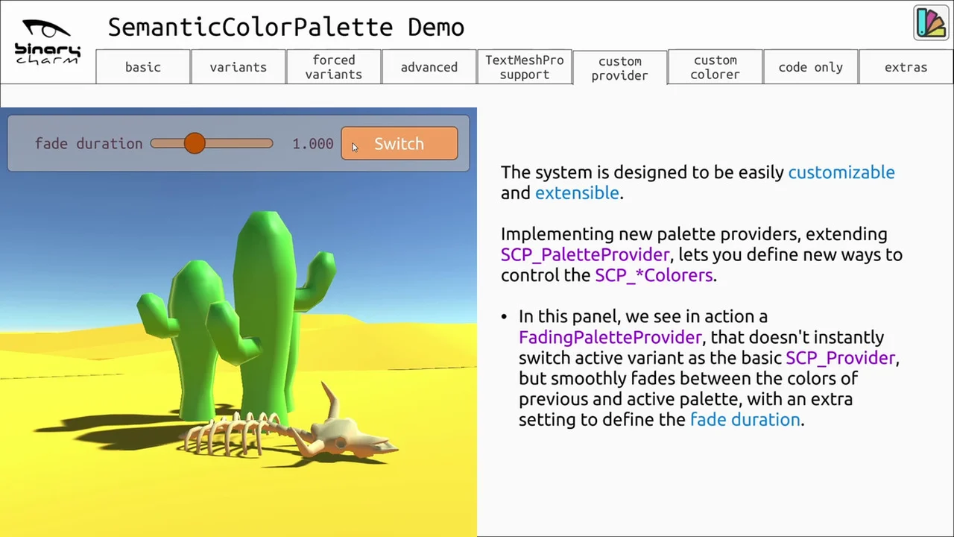The image size is (954, 537).
Task: Click the color palette fan icon
Action: coord(930,23)
